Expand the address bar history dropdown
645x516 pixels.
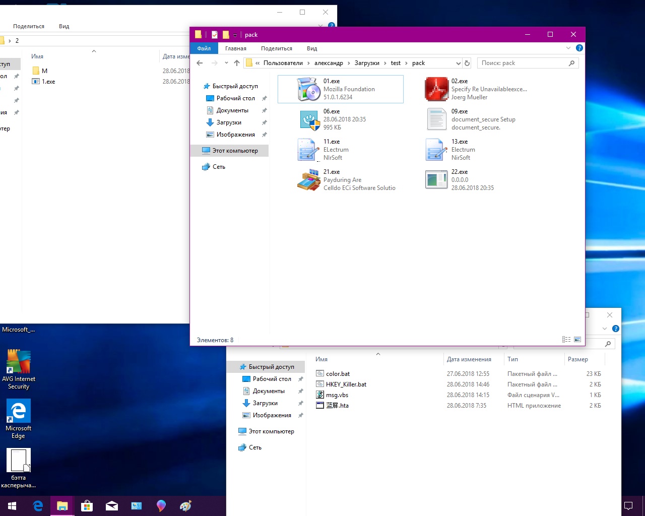coord(458,63)
